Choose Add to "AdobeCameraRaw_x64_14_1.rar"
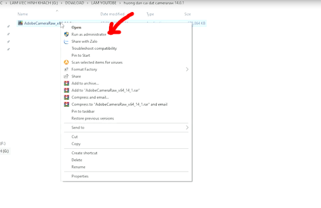Screen dimensions: 321x208 pos(105,90)
